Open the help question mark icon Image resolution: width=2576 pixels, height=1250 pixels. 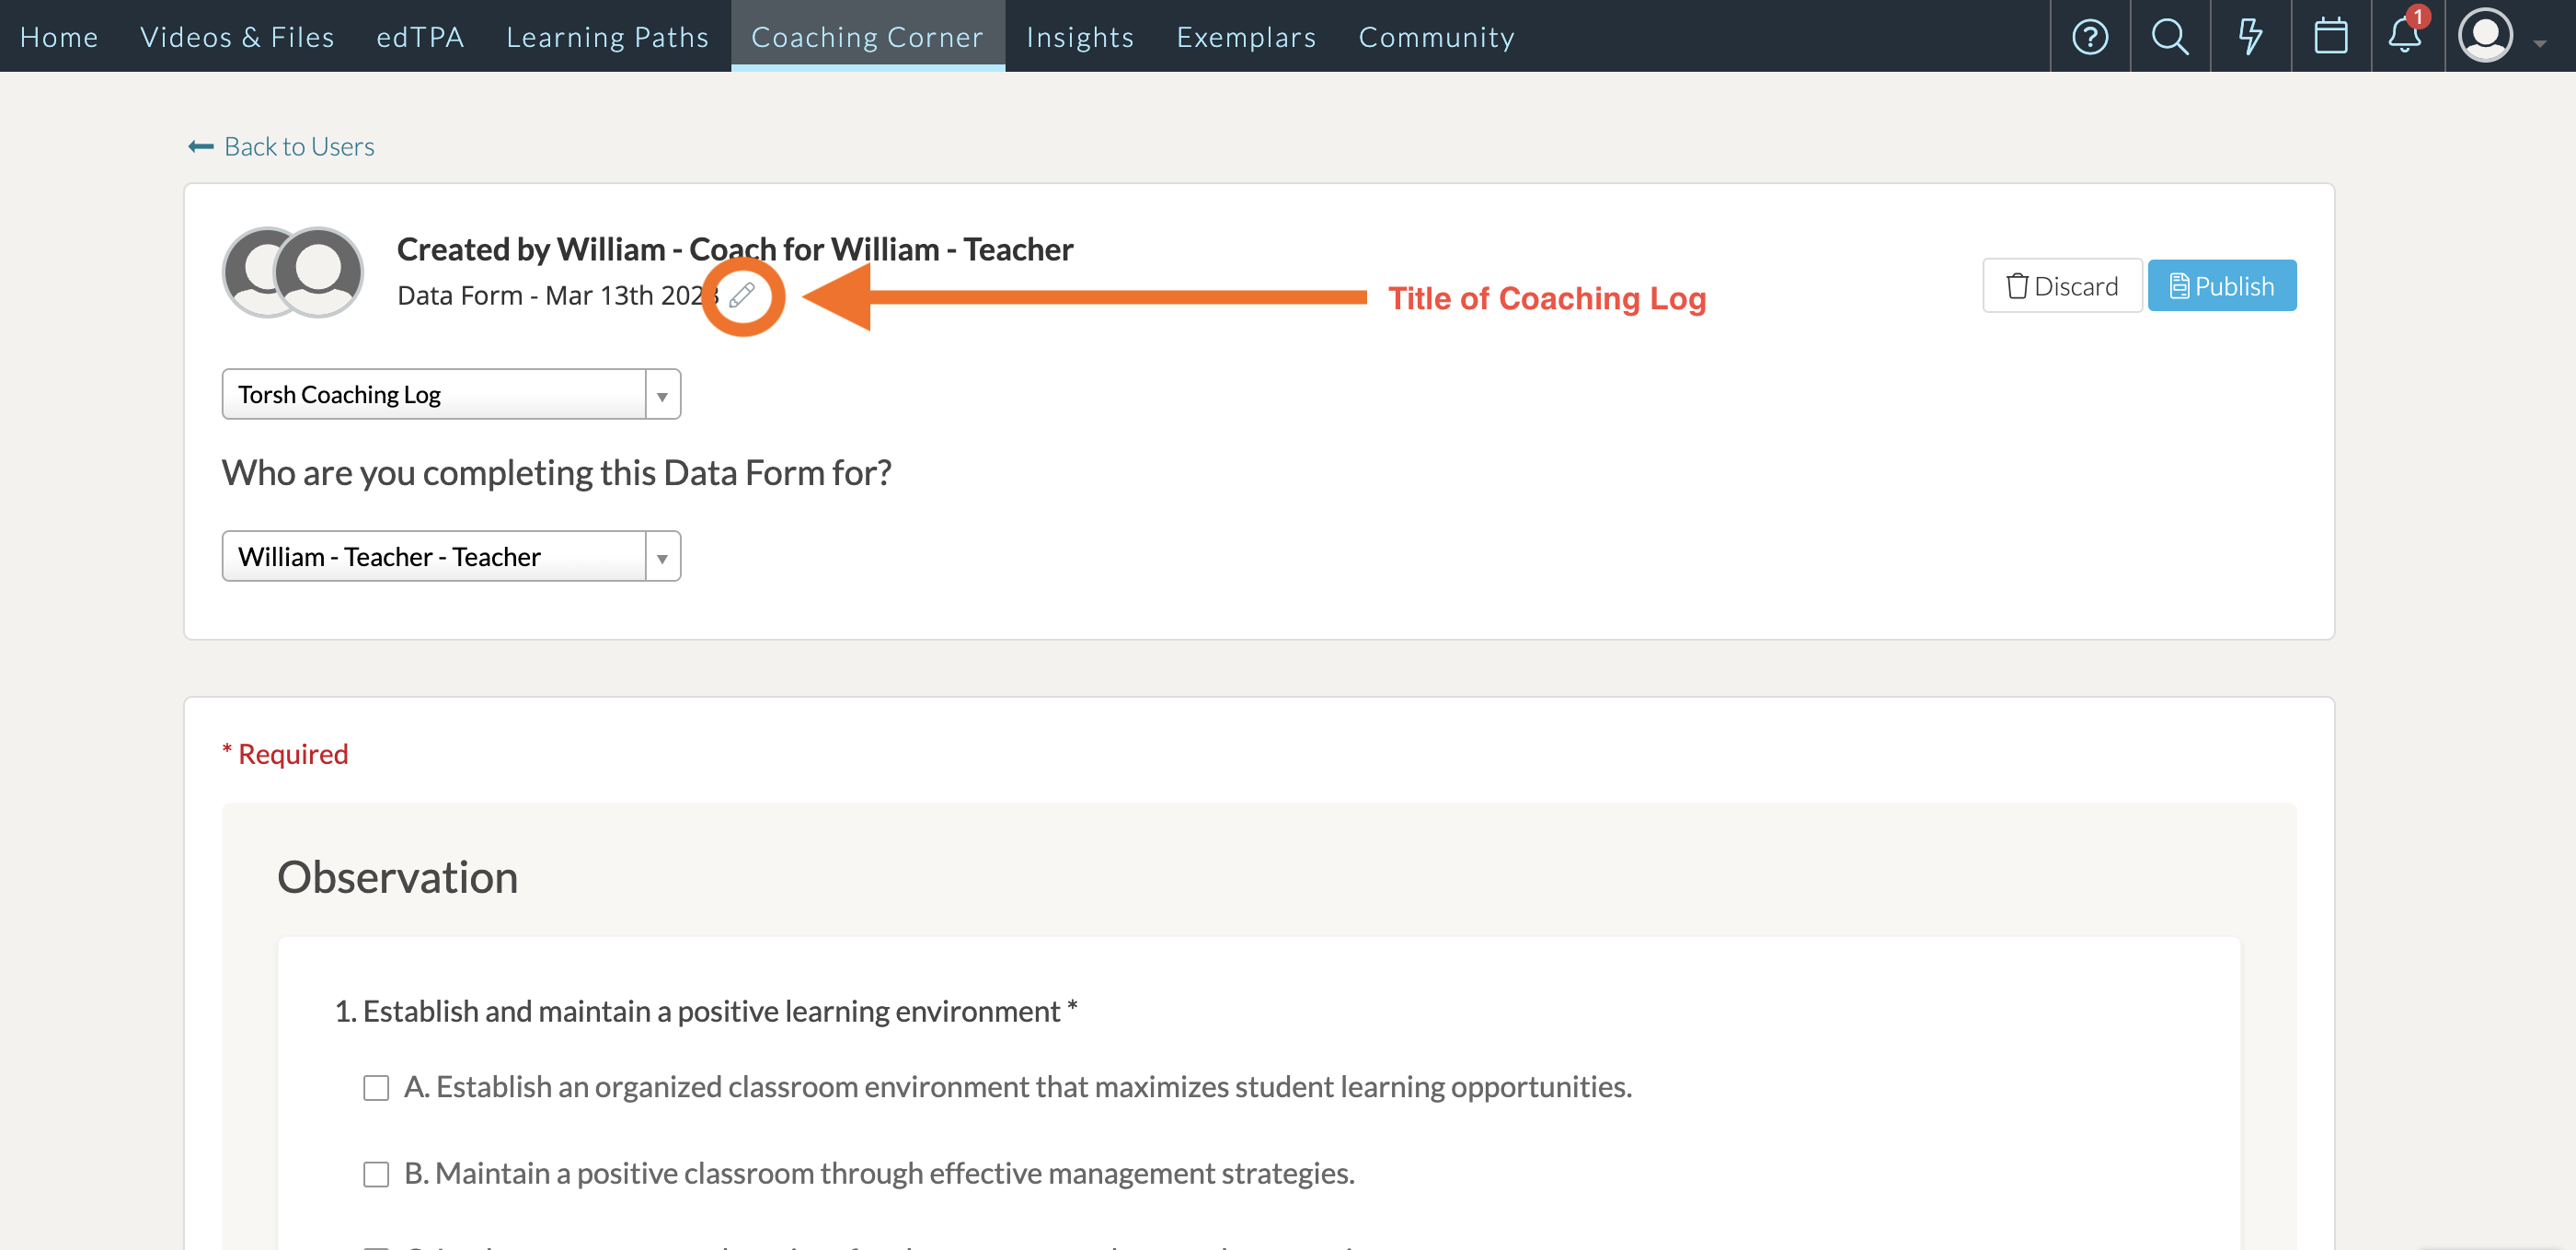coord(2089,37)
